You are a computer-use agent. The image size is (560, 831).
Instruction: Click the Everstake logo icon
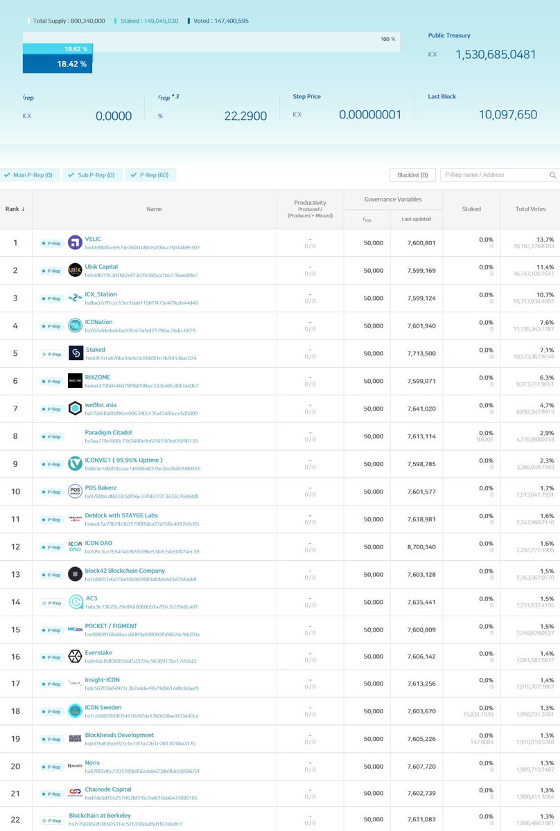76,656
